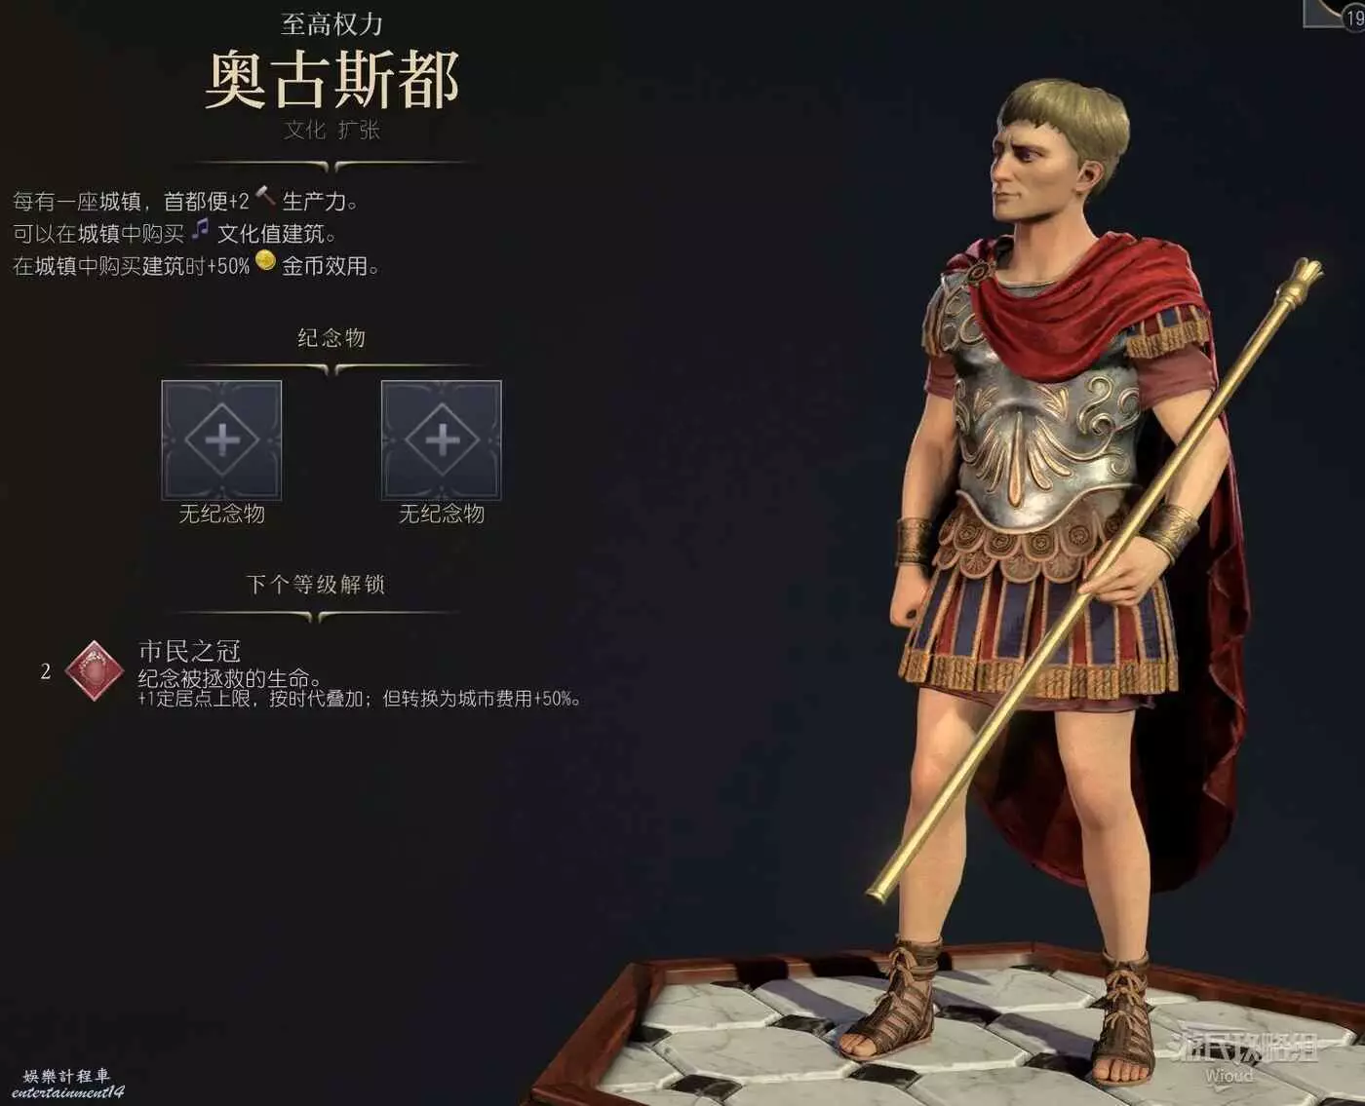
Task: Click the production hammer icon
Action: click(265, 199)
